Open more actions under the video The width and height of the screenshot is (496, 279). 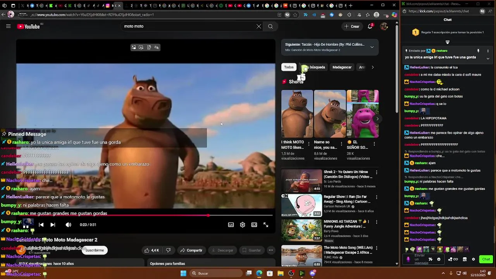click(271, 250)
